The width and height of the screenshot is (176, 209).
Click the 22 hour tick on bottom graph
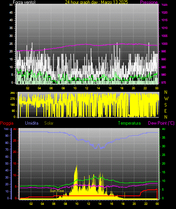point(145,204)
